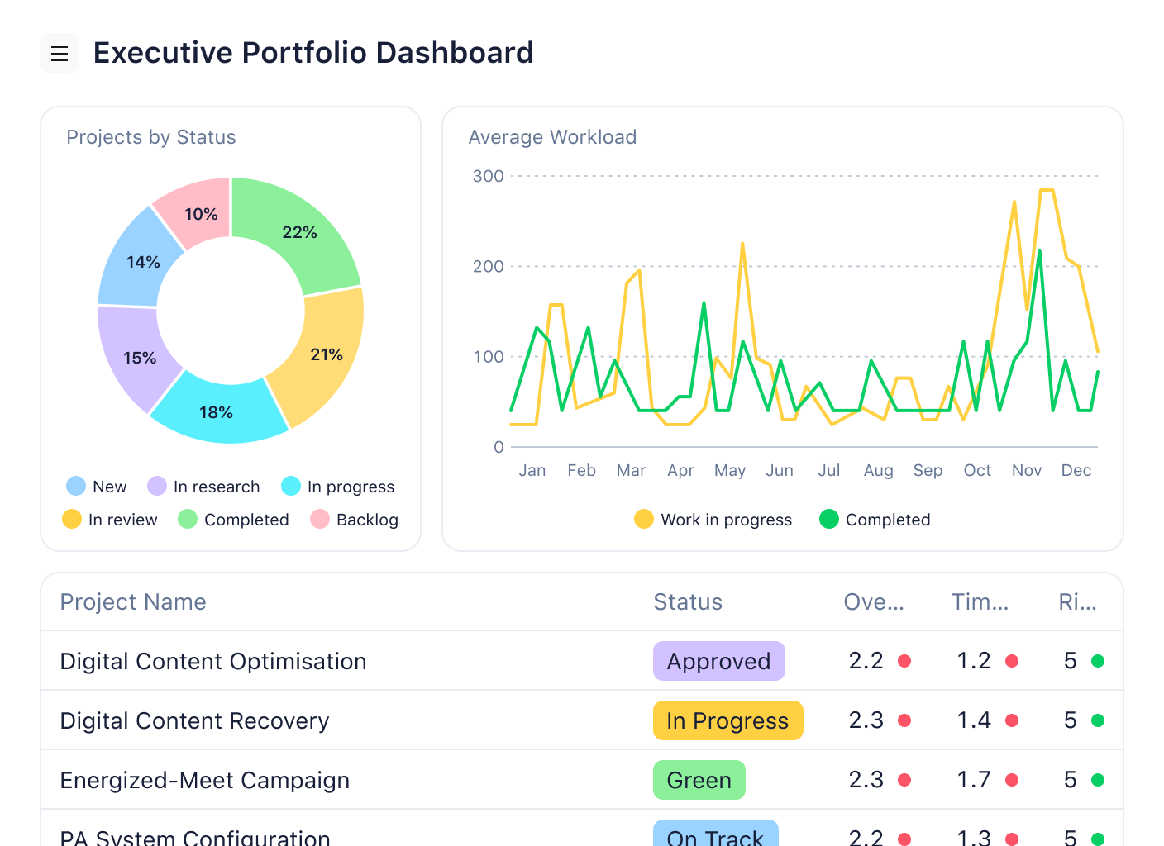Expand the truncated Risk column header

pos(1077,602)
